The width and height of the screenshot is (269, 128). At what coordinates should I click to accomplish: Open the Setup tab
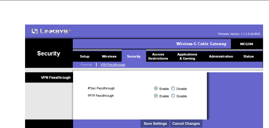(85, 56)
